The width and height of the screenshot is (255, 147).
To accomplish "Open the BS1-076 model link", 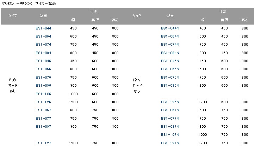I will coord(43,78).
